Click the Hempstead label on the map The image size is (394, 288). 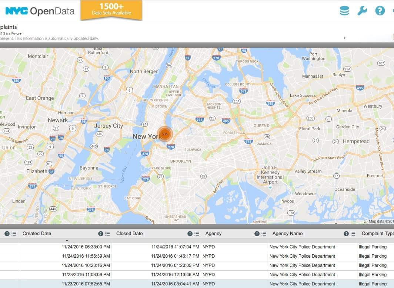[x=356, y=141]
